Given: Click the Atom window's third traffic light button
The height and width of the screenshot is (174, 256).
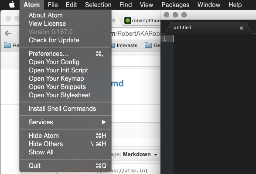Looking at the screenshot, I should coord(184,15).
